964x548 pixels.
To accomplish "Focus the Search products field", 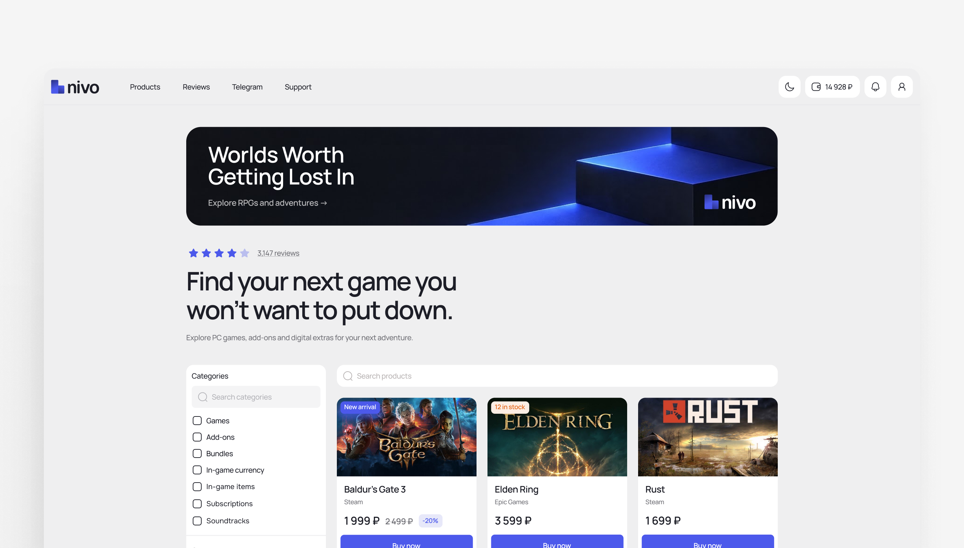I will coord(557,376).
